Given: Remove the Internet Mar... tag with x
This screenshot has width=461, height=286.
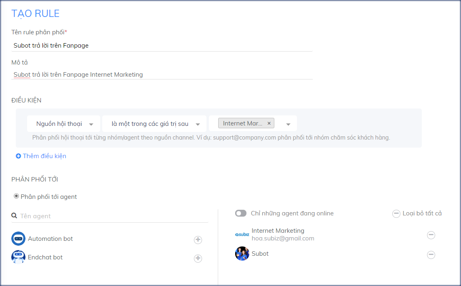Looking at the screenshot, I should point(269,123).
